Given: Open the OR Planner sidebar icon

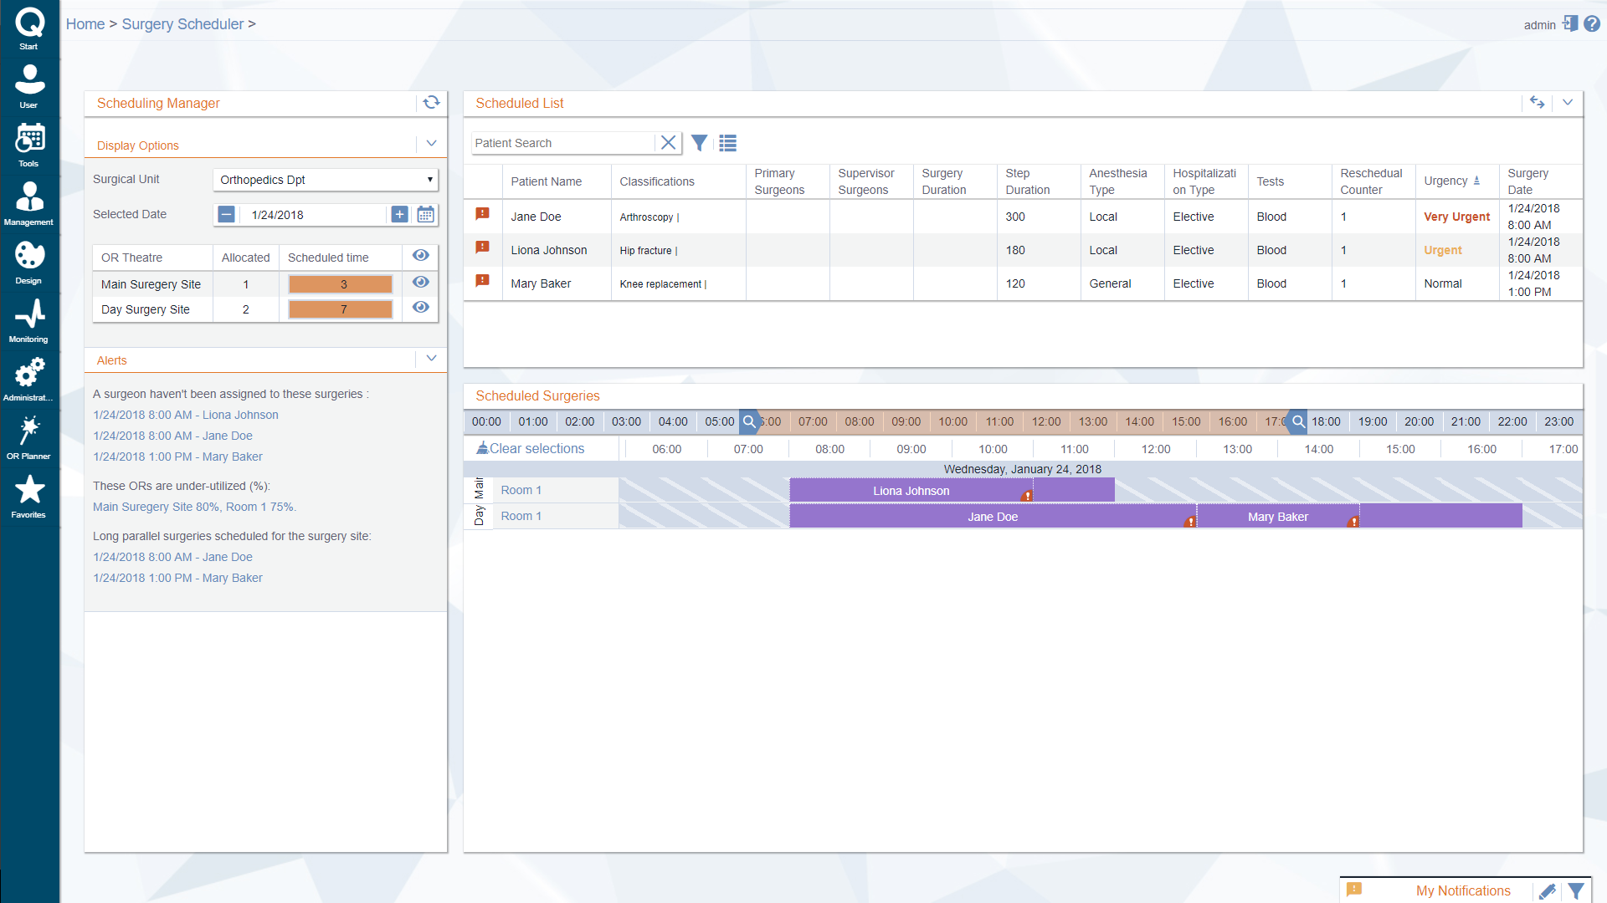Looking at the screenshot, I should tap(29, 438).
